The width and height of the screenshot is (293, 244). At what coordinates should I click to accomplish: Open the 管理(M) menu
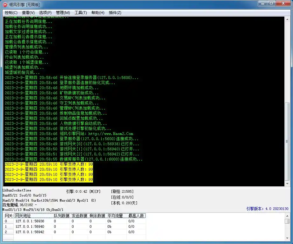[x=63, y=13]
